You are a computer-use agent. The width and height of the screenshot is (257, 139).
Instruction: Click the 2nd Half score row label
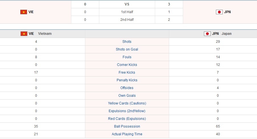coord(127,20)
